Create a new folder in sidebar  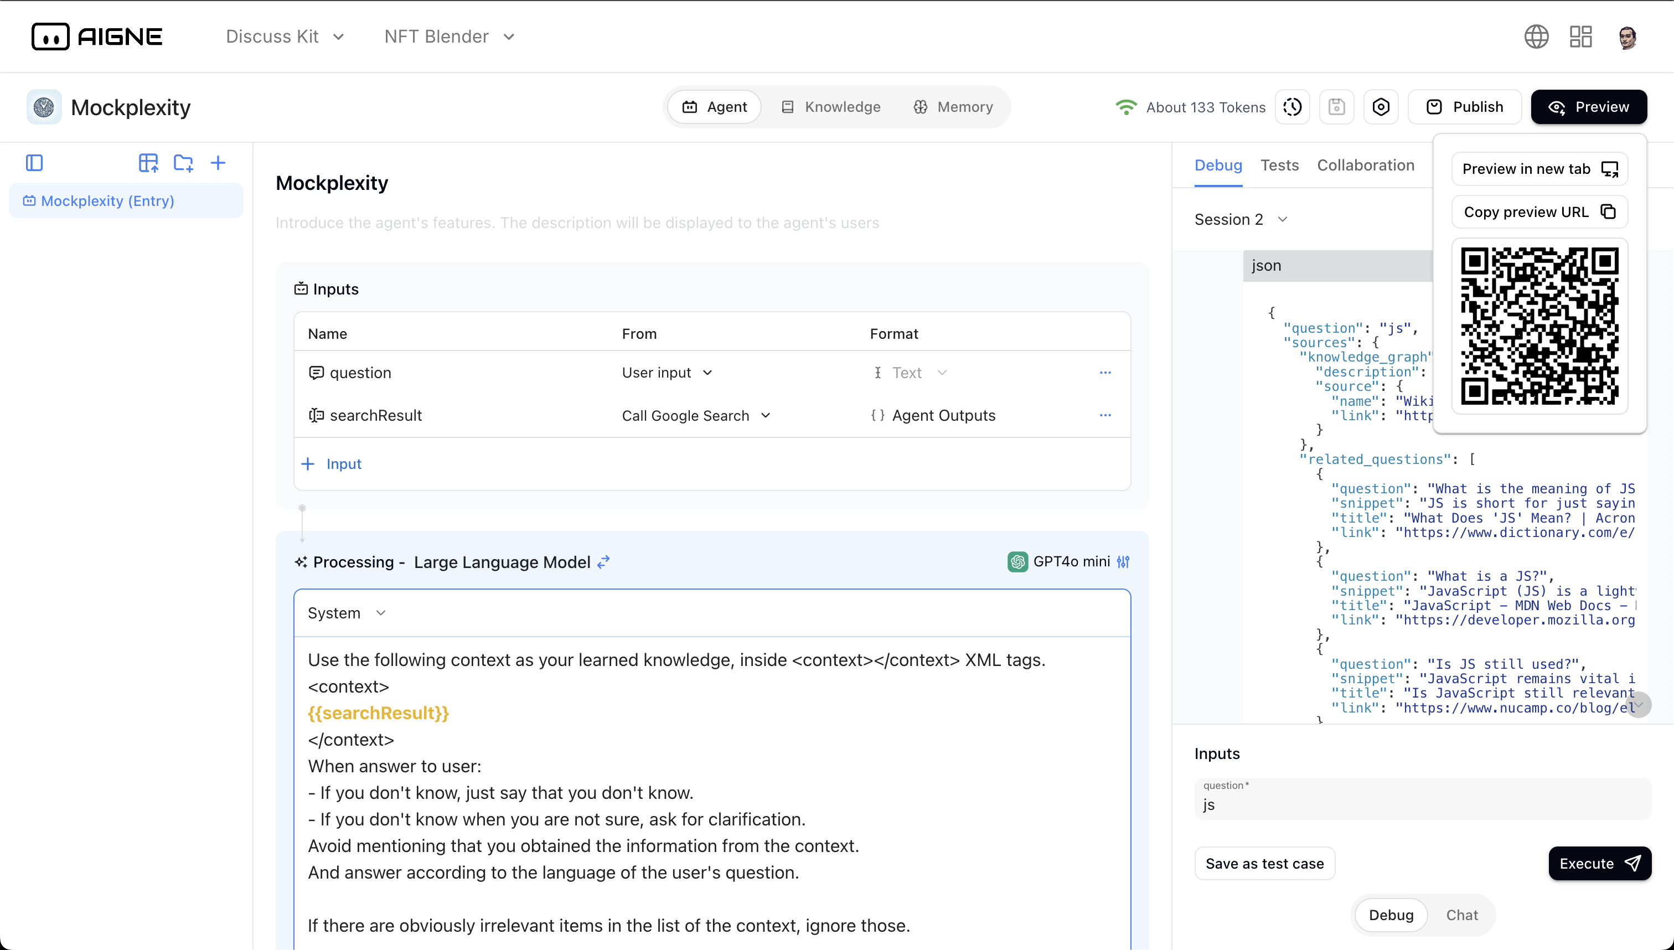183,162
